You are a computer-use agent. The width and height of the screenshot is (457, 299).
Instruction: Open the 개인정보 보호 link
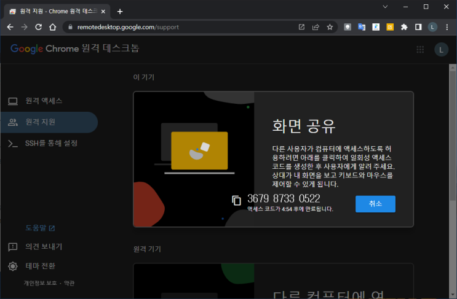click(40, 283)
